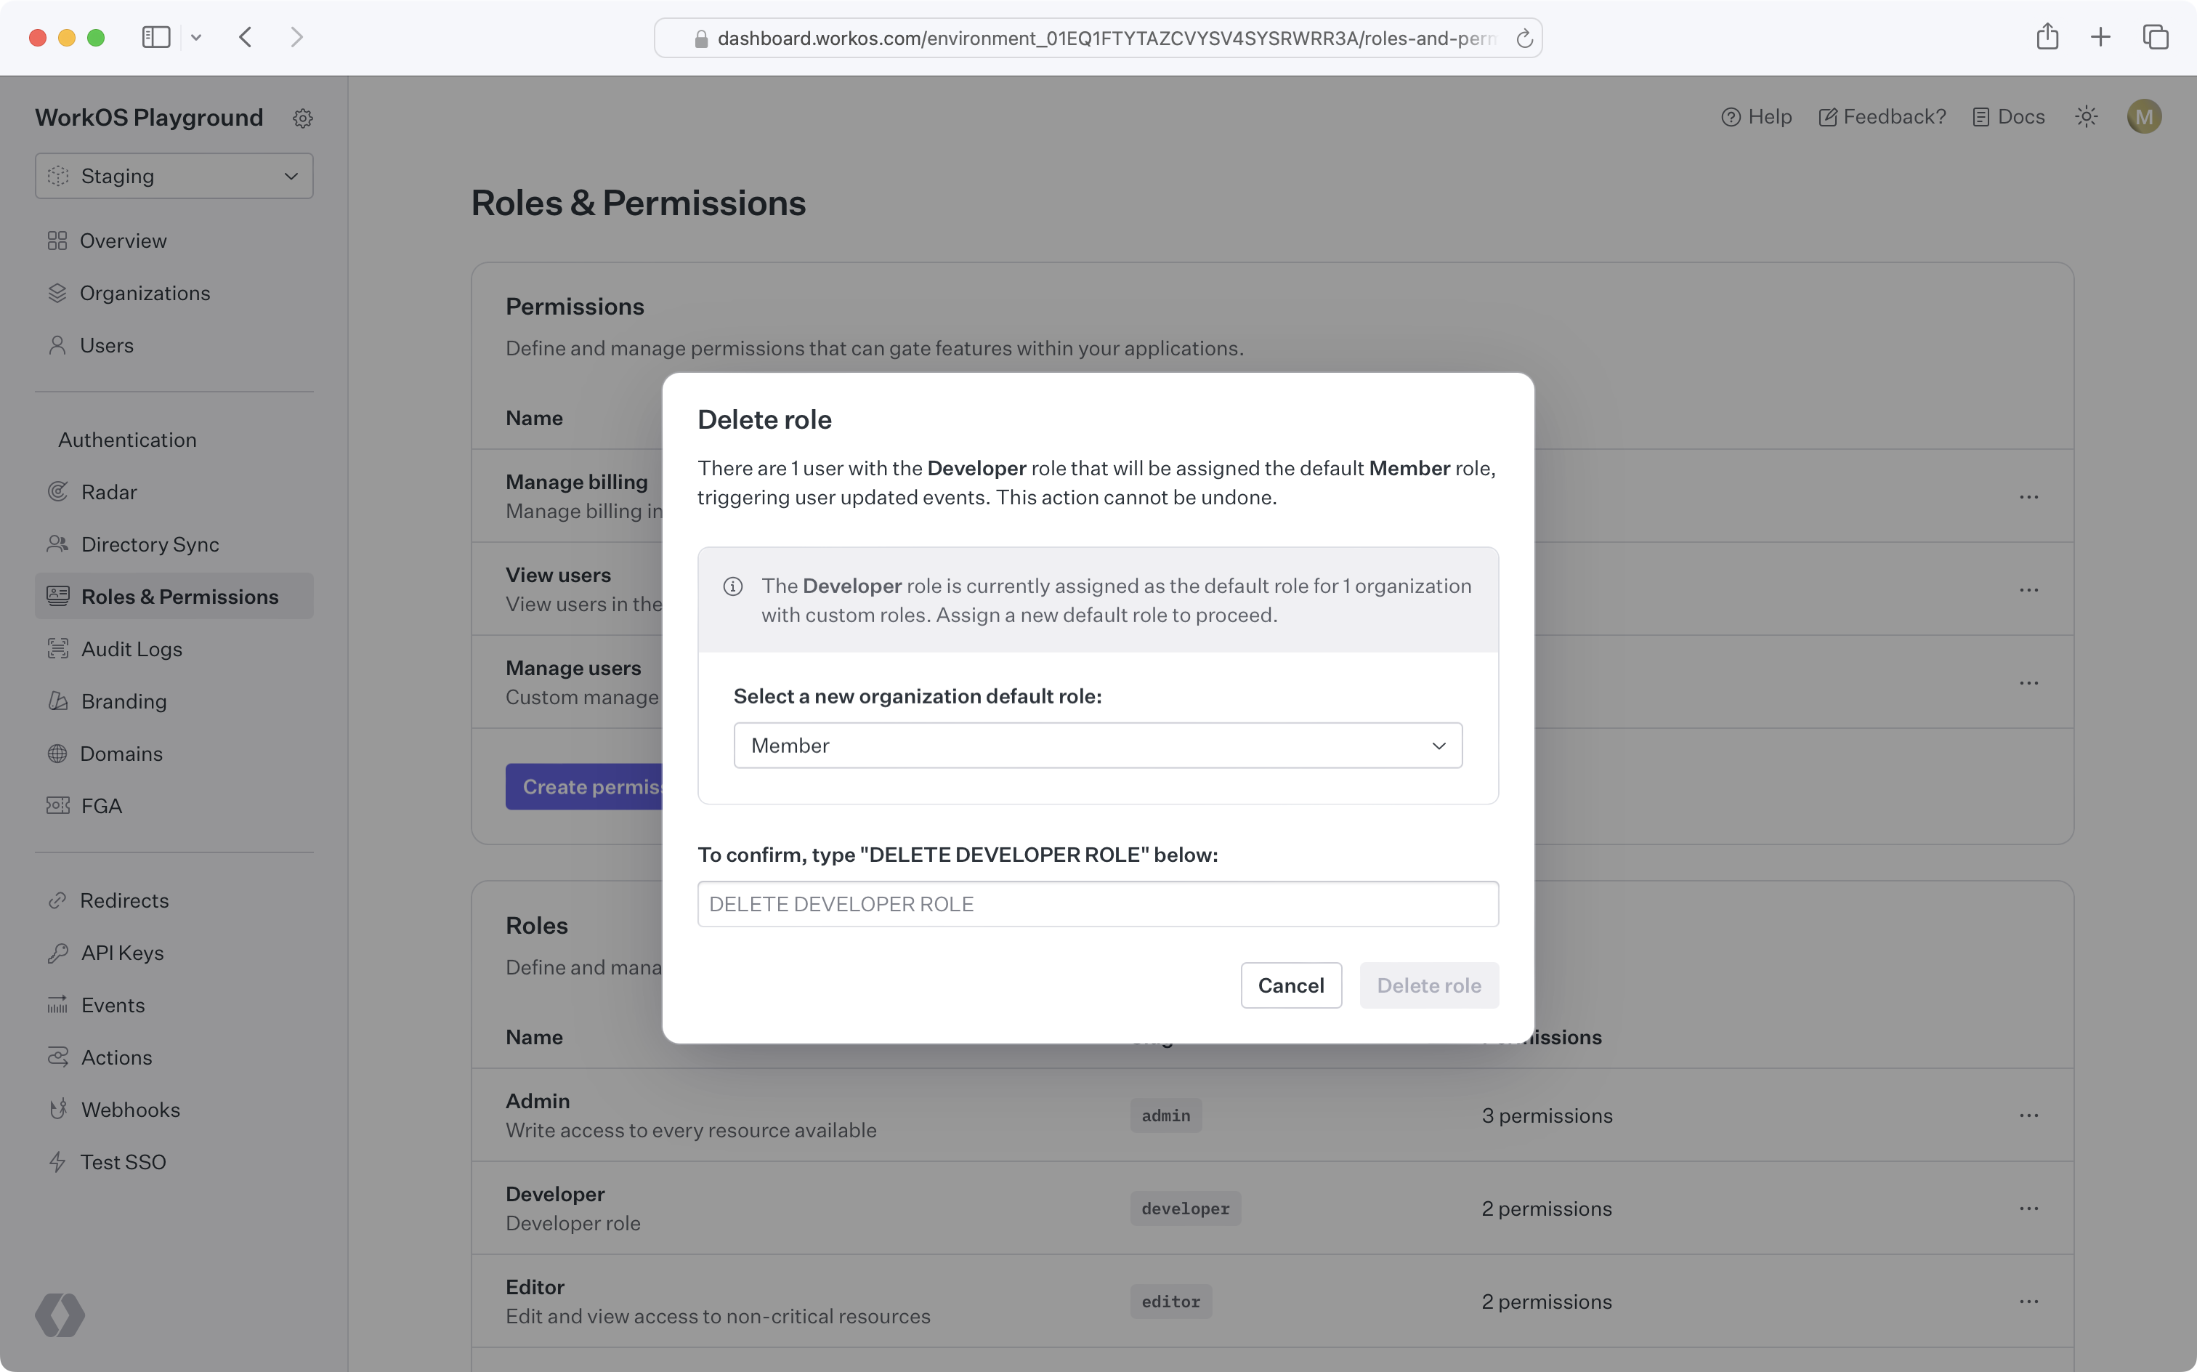Viewport: 2197px width, 1372px height.
Task: Open the Docs link in the header
Action: 2010,117
